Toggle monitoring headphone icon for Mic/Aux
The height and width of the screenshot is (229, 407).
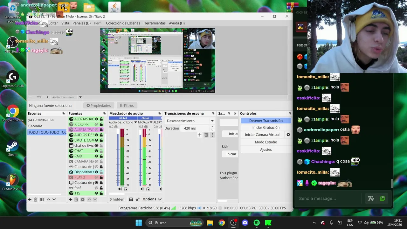148,189
